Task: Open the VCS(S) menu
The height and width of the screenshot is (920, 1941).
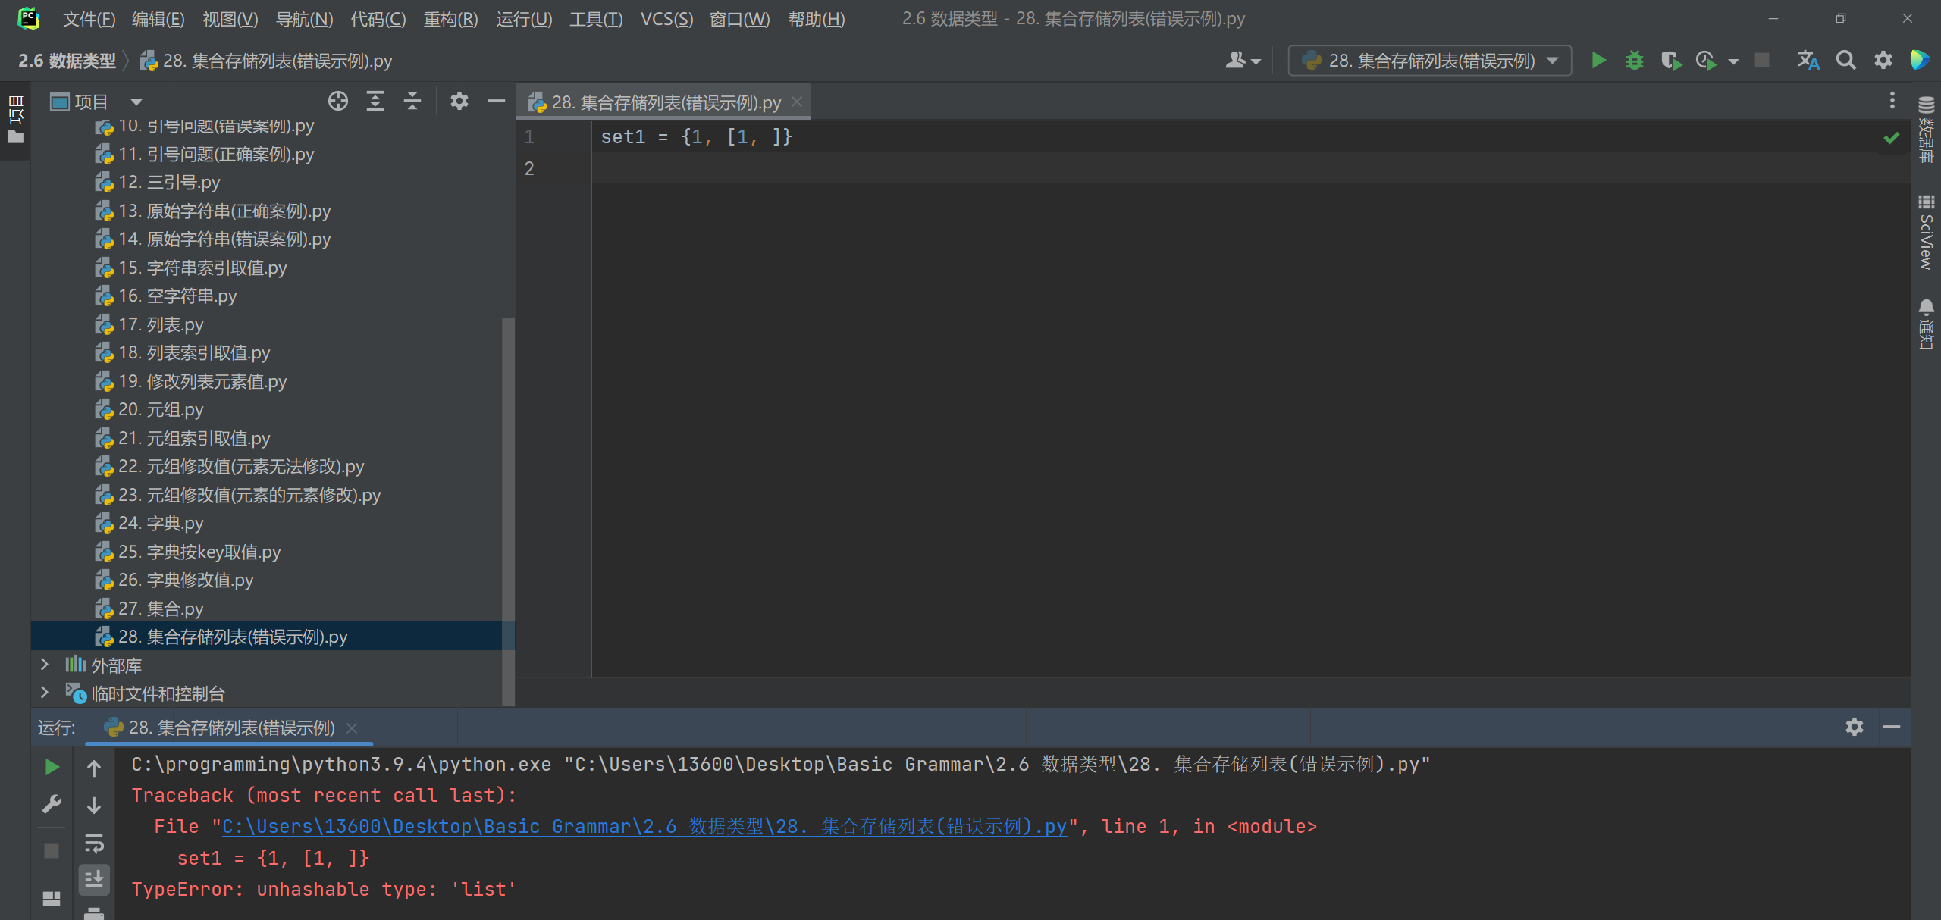Action: point(666,19)
